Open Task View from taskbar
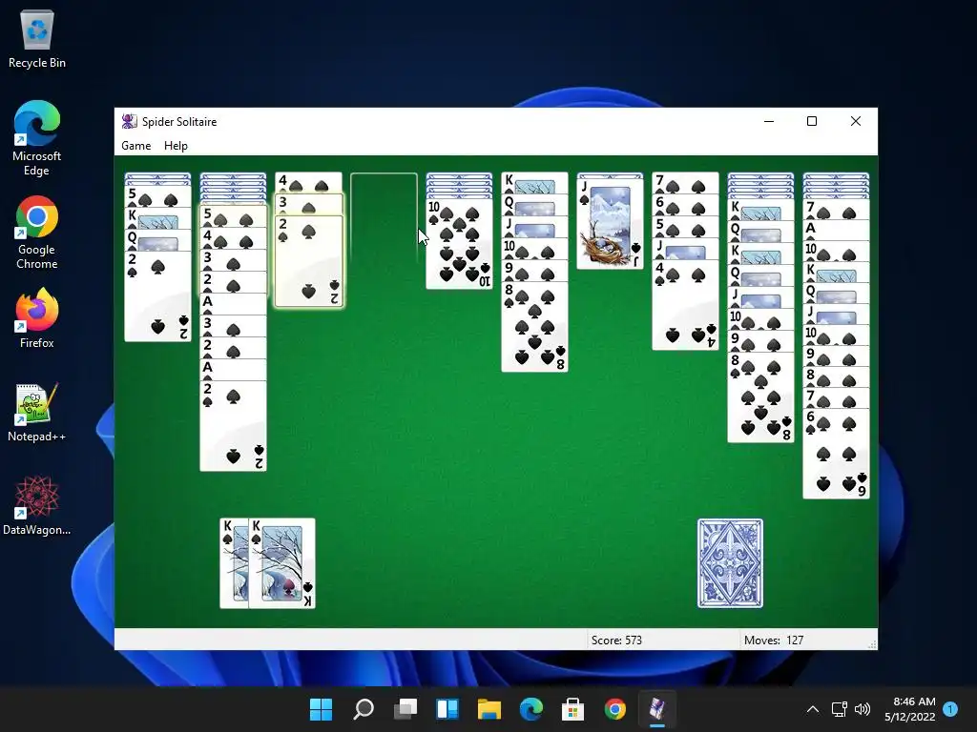Screen dimensions: 977x732 click(x=405, y=709)
